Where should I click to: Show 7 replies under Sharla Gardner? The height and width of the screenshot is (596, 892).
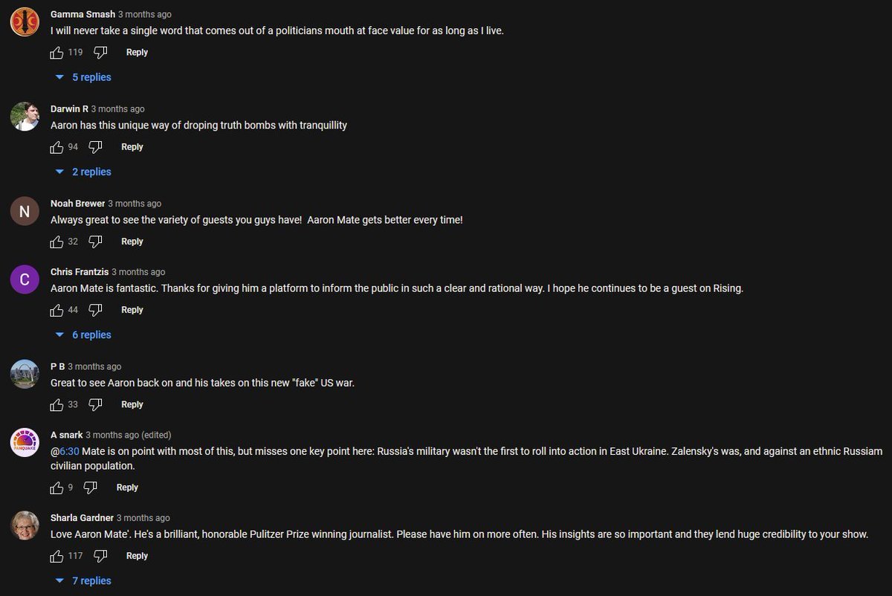pos(83,581)
